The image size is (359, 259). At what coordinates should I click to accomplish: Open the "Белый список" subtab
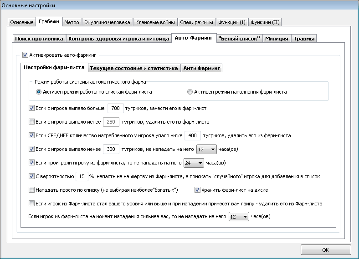[x=239, y=39]
